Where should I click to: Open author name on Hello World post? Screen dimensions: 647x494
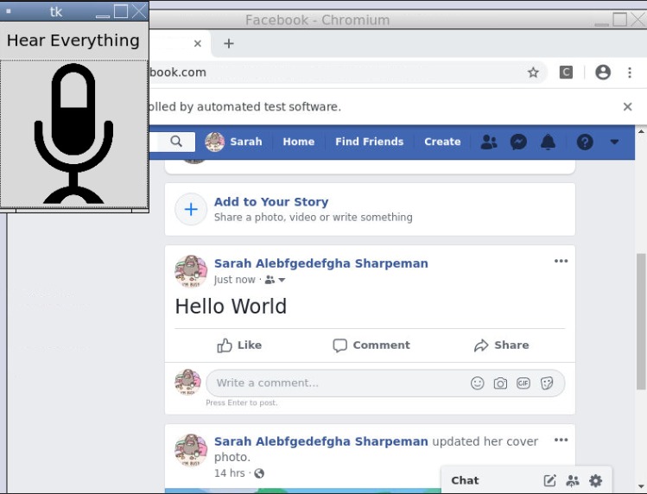[x=321, y=263]
